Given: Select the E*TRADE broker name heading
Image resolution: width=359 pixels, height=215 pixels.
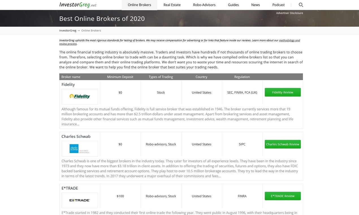Looking at the screenshot, I should tap(70, 188).
